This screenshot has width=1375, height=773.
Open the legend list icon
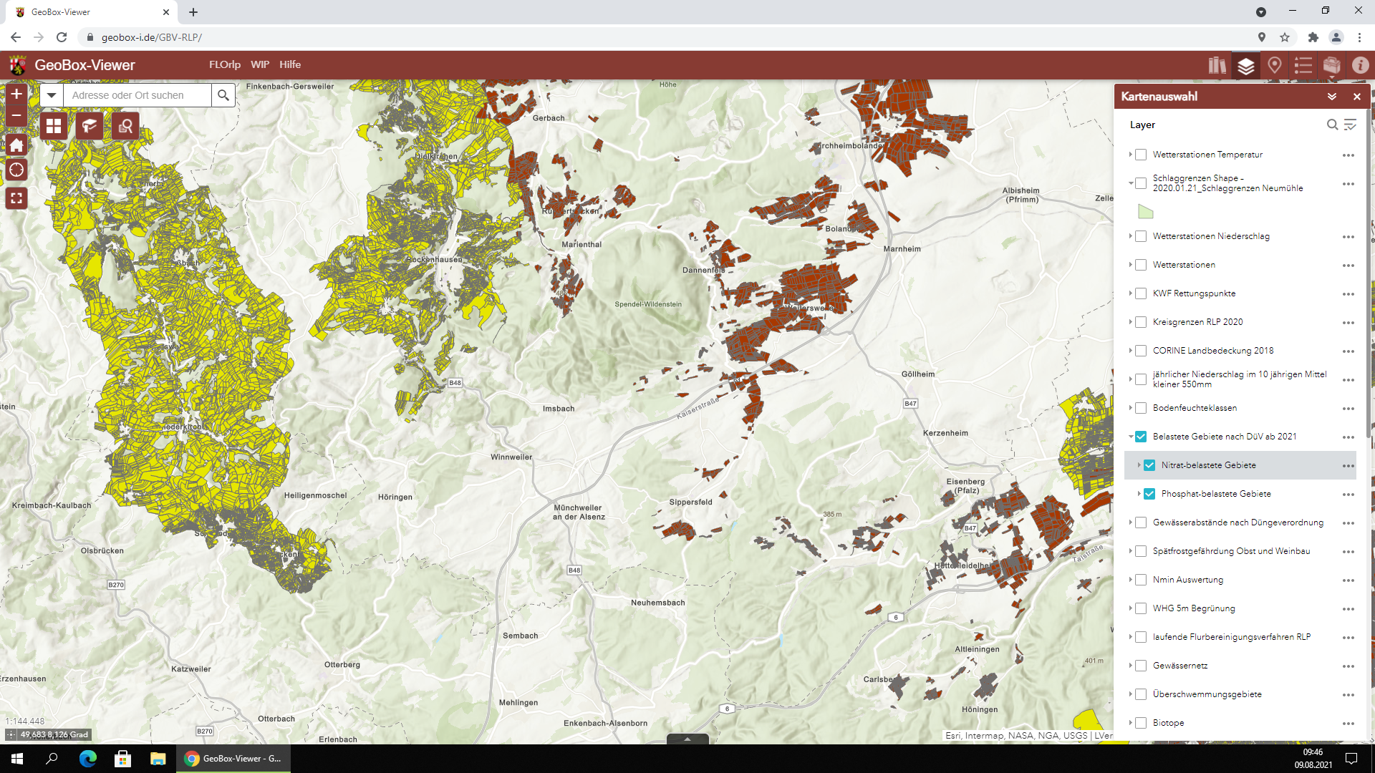1303,66
